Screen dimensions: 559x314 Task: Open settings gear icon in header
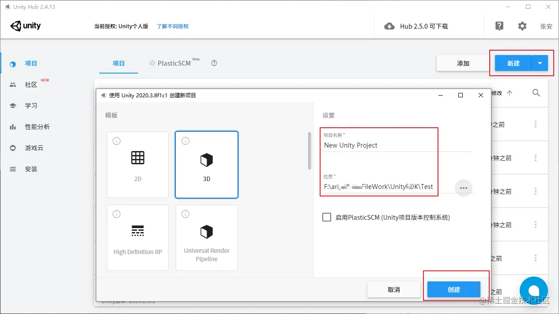tap(522, 26)
